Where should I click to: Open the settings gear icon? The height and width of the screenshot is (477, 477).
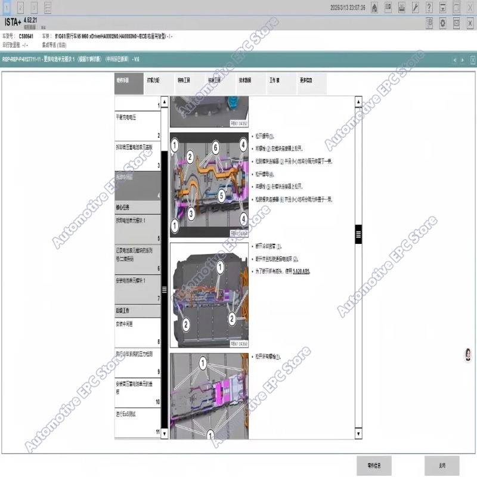pos(442,23)
